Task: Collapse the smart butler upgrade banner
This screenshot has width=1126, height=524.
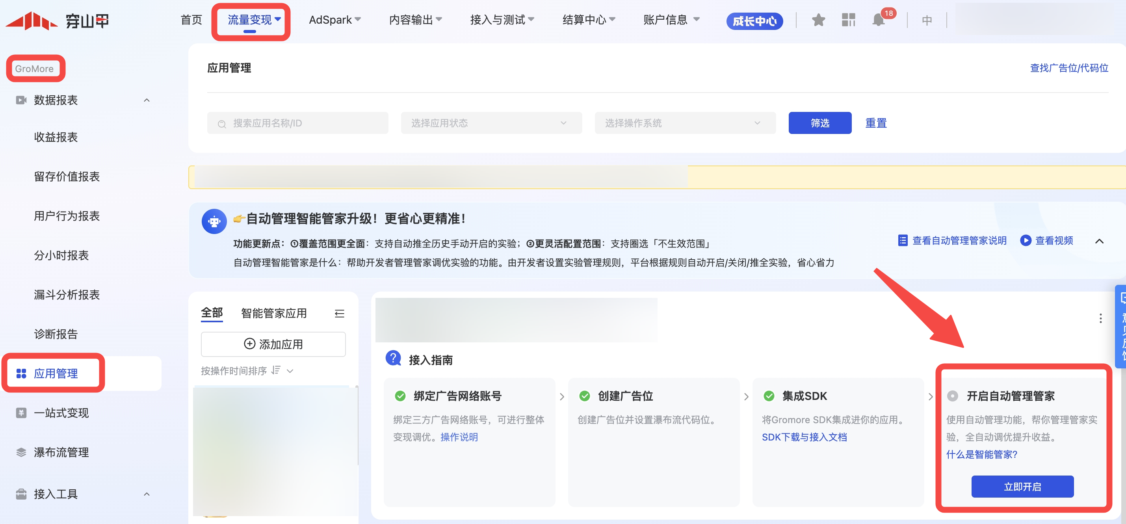Action: (1099, 241)
